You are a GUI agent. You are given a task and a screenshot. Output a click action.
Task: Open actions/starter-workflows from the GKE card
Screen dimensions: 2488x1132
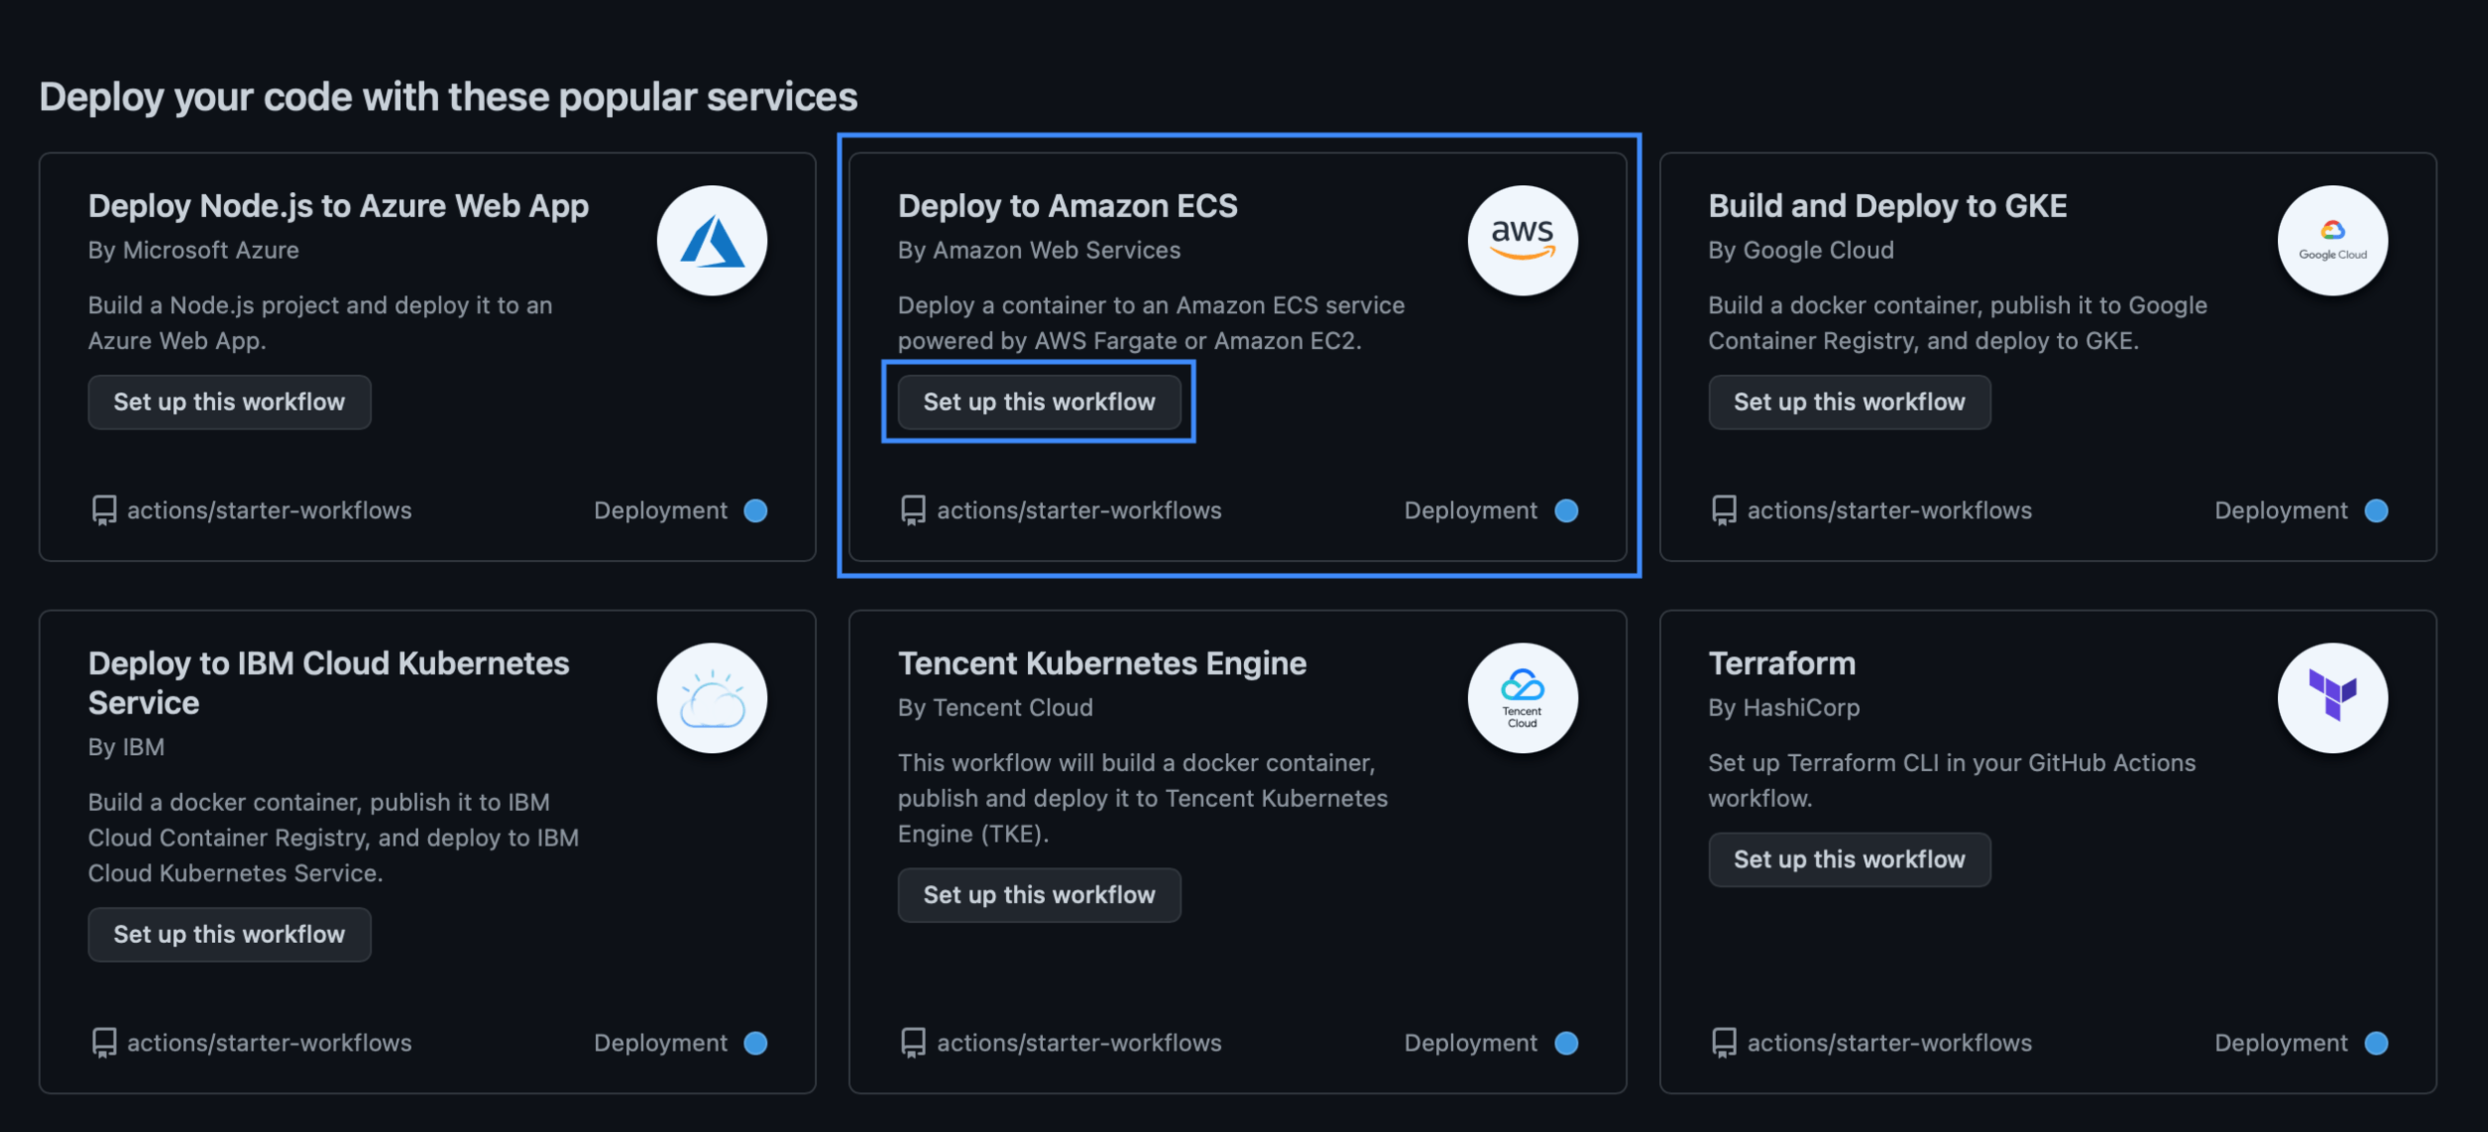1889,510
